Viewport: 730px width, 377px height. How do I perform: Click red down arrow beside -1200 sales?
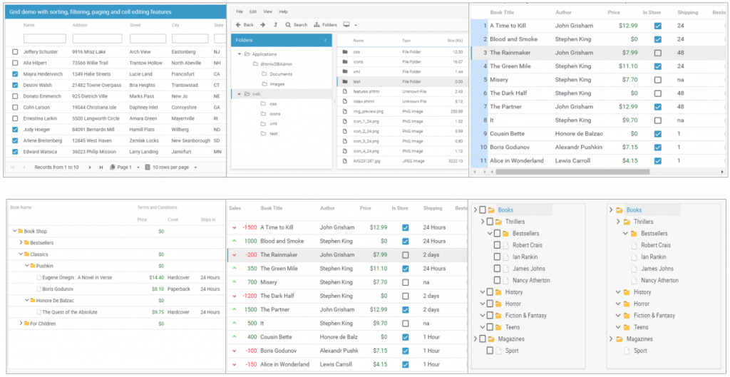coord(234,296)
